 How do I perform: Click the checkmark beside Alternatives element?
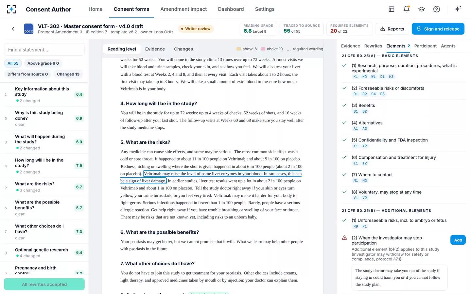(x=344, y=122)
